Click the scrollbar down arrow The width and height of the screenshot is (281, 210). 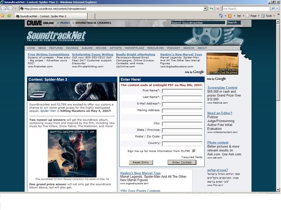tap(278, 190)
